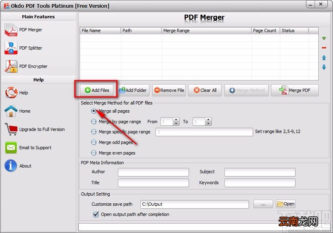Click the Home house icon
Image resolution: width=333 pixels, height=233 pixels.
pyautogui.click(x=11, y=111)
